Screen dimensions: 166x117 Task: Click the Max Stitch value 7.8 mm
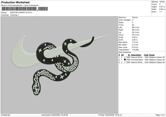(135, 42)
